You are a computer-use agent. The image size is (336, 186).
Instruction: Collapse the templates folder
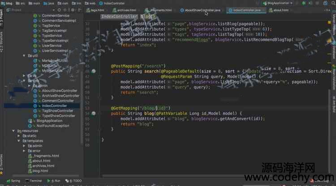click(18, 141)
